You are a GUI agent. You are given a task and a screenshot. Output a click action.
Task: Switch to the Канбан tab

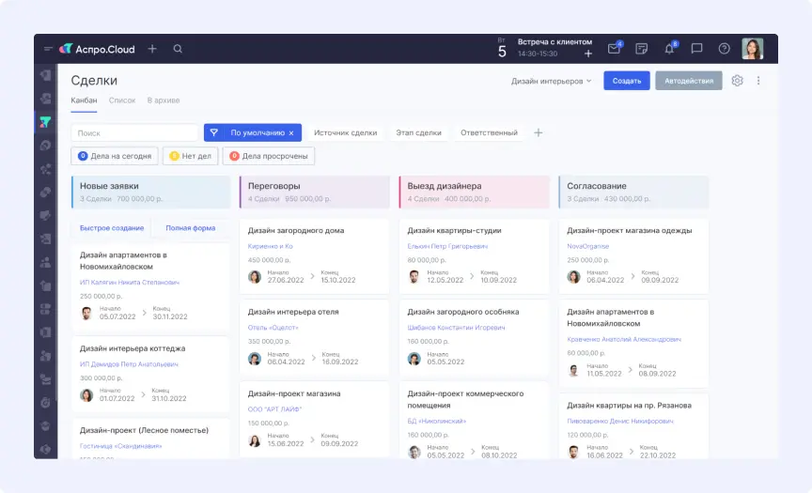pos(84,100)
